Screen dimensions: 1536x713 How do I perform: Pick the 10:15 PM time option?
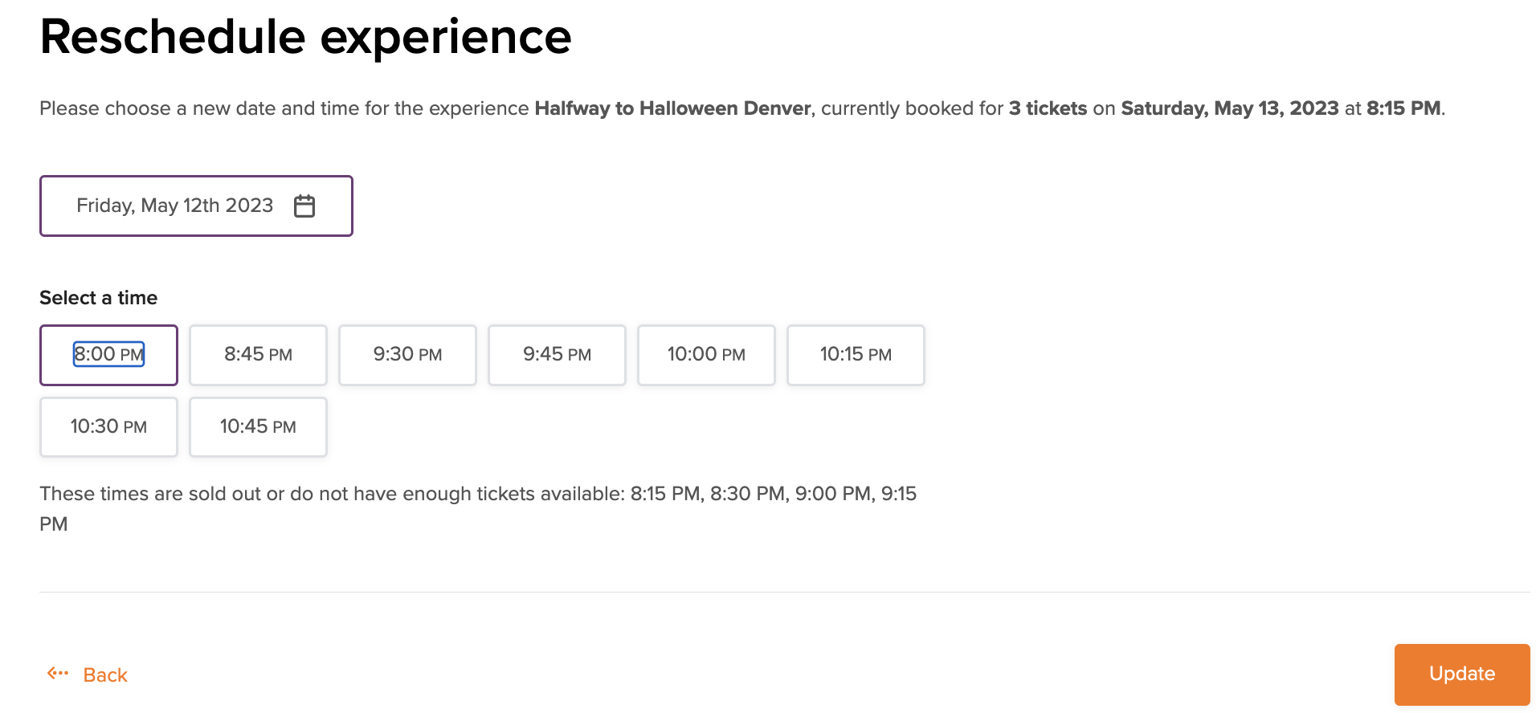pos(856,355)
